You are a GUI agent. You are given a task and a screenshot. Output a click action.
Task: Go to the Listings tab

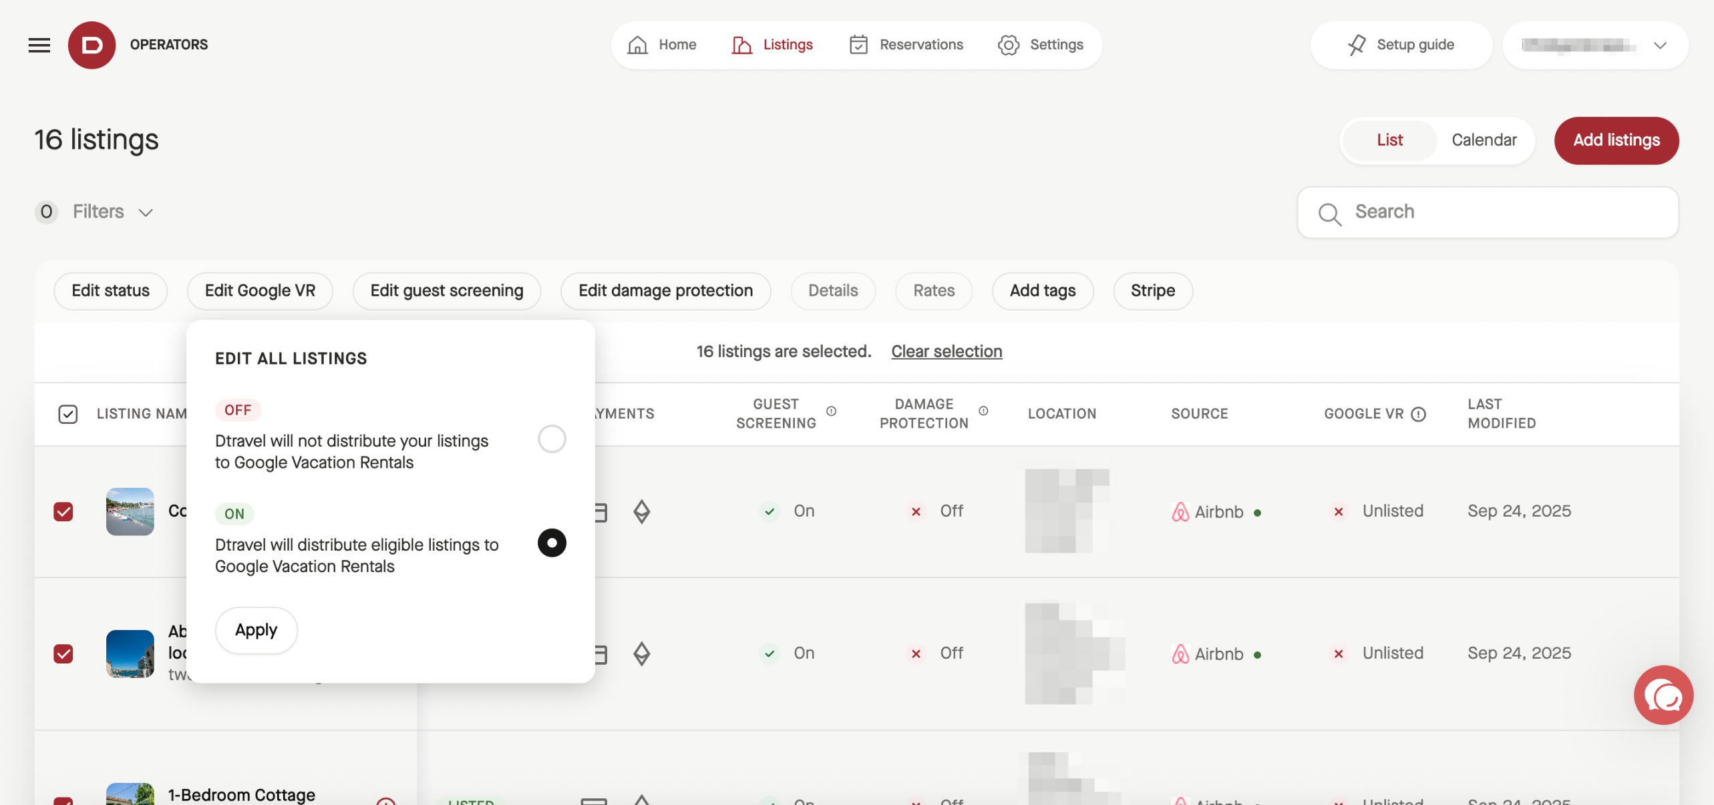coord(772,45)
